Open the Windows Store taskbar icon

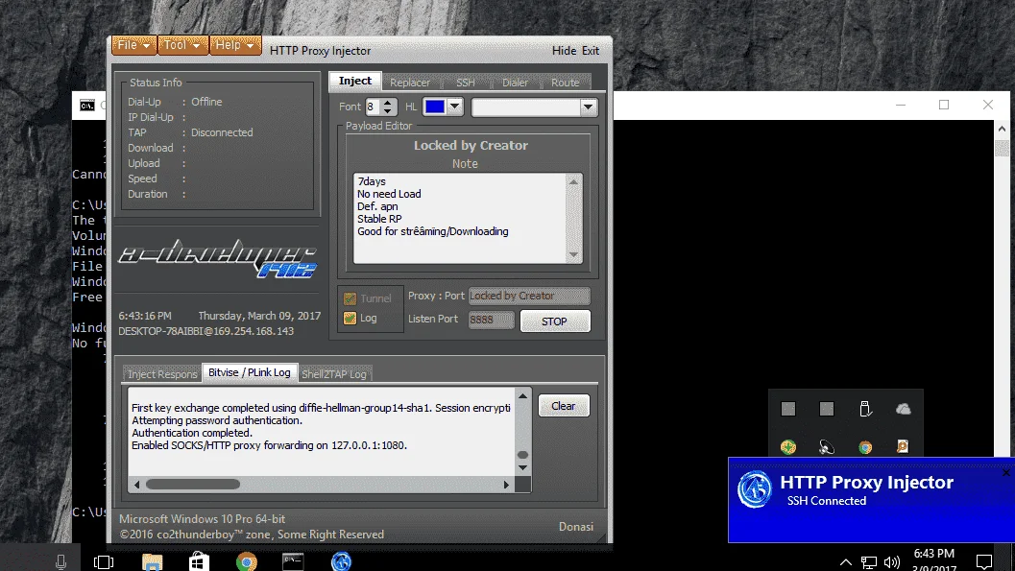coord(199,561)
